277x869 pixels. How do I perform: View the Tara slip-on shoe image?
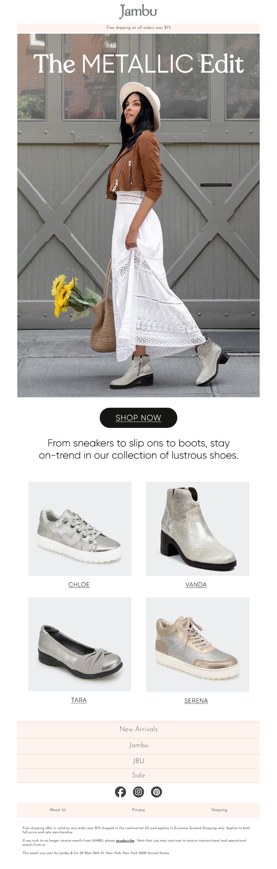click(80, 644)
